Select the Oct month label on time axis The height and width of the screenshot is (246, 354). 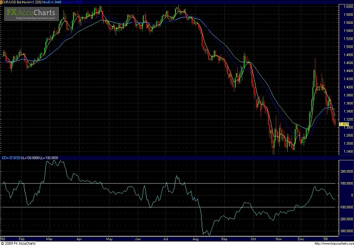tap(253, 239)
